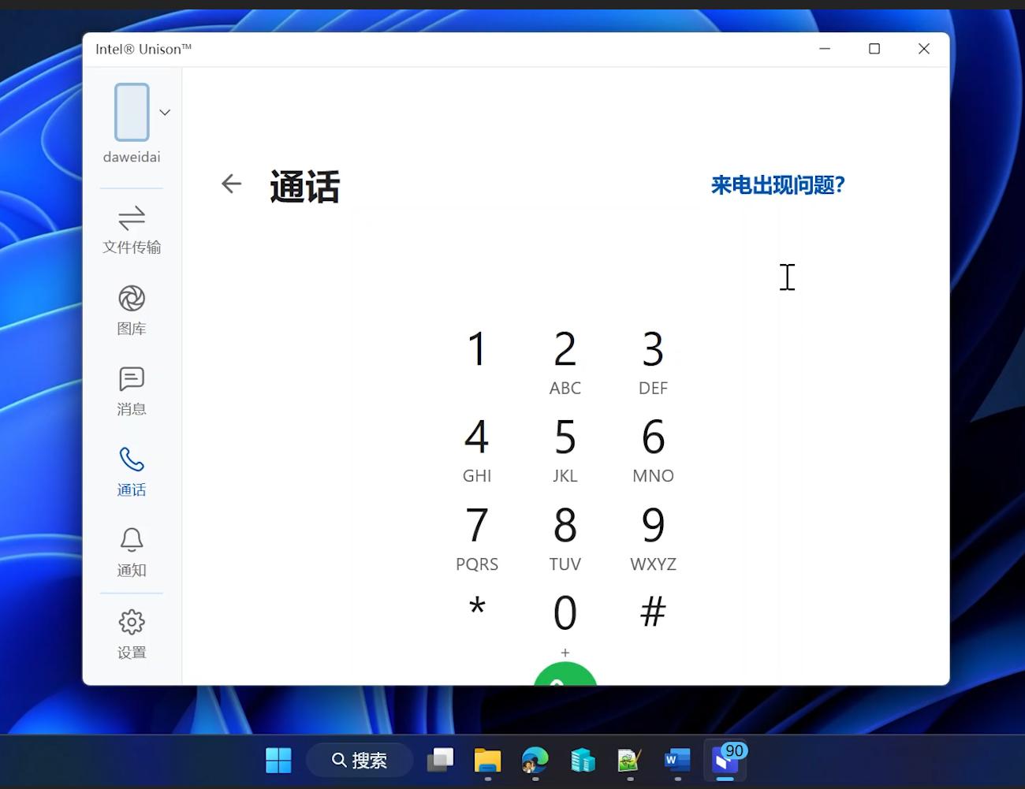Maximize the Intel Unison window
Screen dimensions: 1025x789
click(874, 49)
